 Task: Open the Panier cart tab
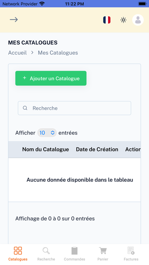point(103,254)
